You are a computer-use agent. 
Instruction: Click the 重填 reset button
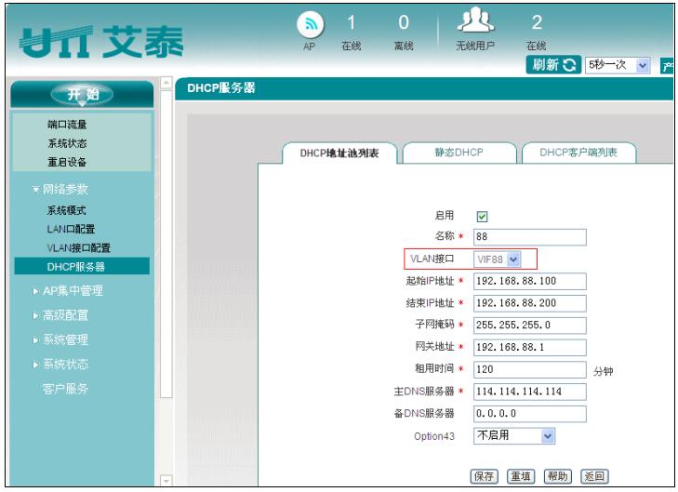[521, 476]
